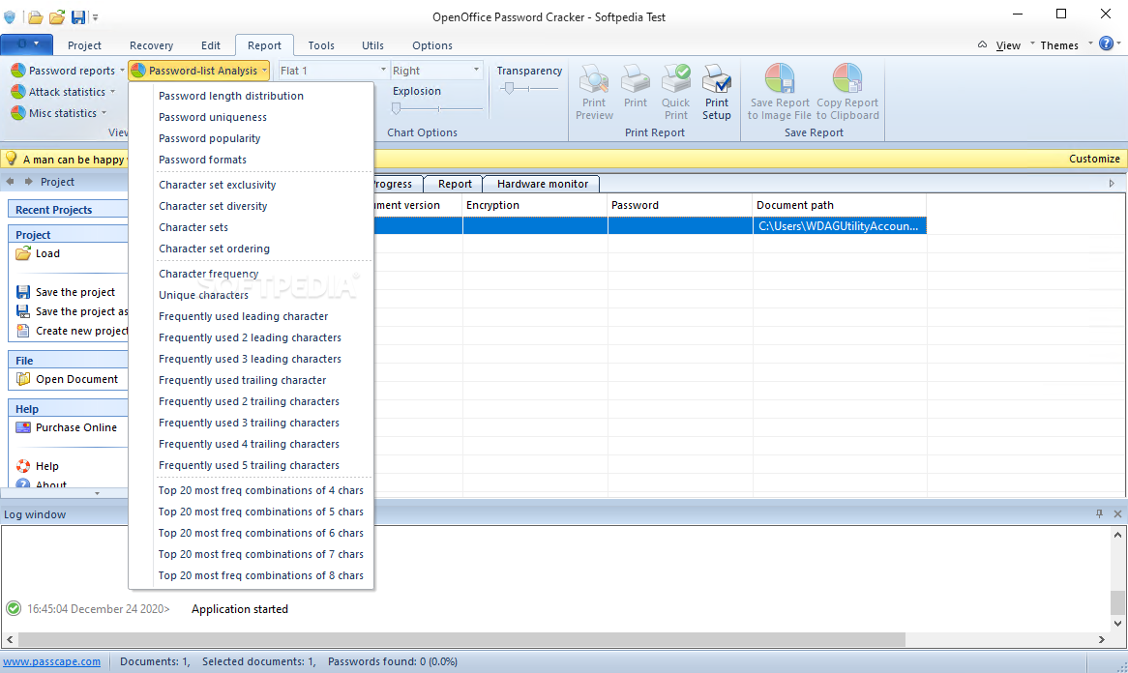This screenshot has width=1128, height=673.
Task: Click the Document path column header
Action: [839, 205]
